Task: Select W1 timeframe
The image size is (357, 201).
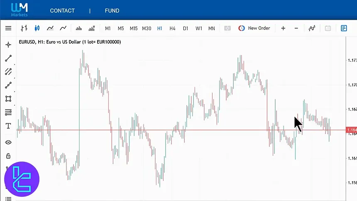Action: pyautogui.click(x=198, y=29)
